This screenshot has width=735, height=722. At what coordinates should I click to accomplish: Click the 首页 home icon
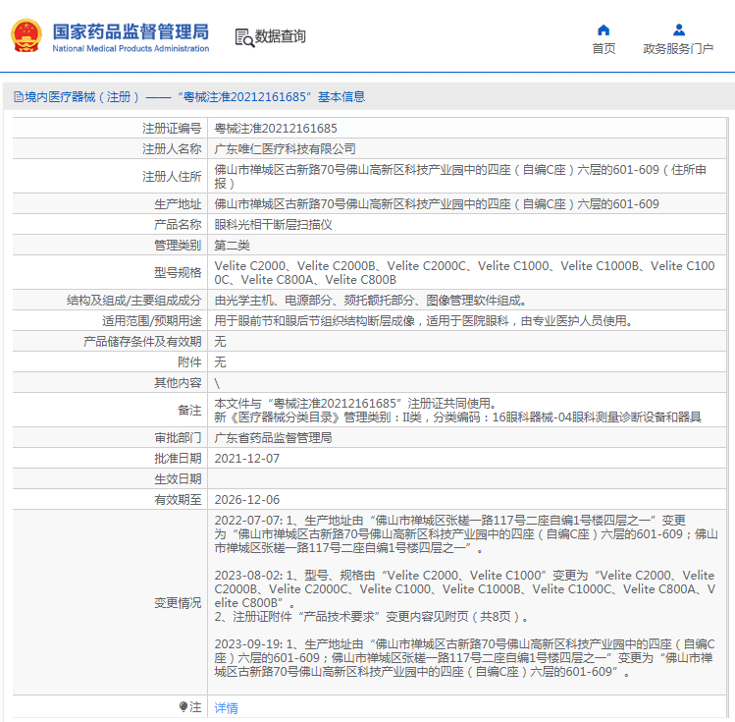coord(604,30)
